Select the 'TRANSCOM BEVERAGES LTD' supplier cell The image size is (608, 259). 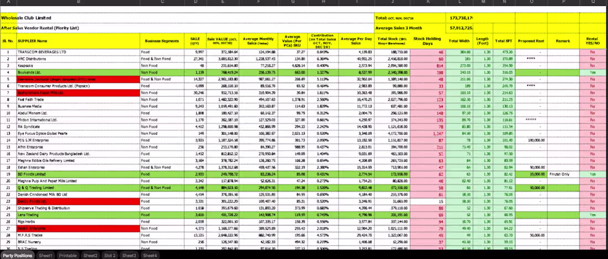point(78,51)
